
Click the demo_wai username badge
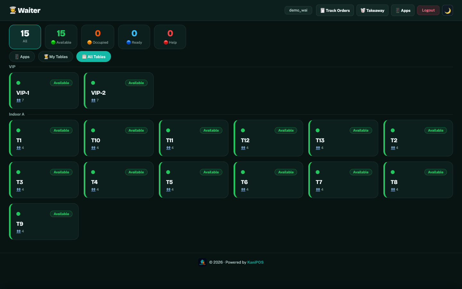(x=298, y=10)
